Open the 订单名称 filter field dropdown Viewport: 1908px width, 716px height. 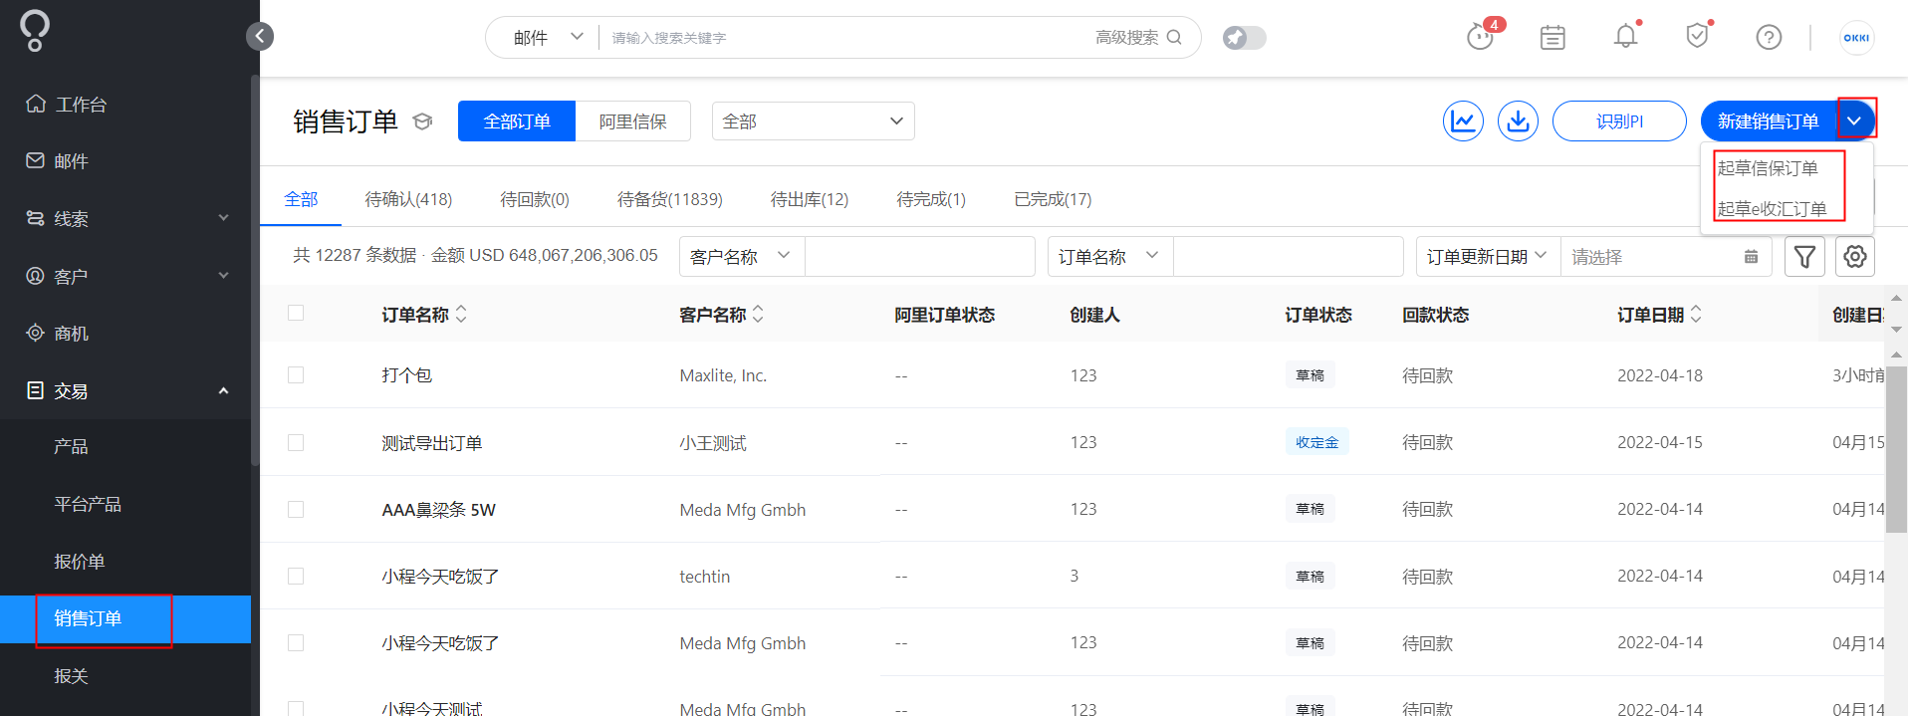[x=1110, y=256]
